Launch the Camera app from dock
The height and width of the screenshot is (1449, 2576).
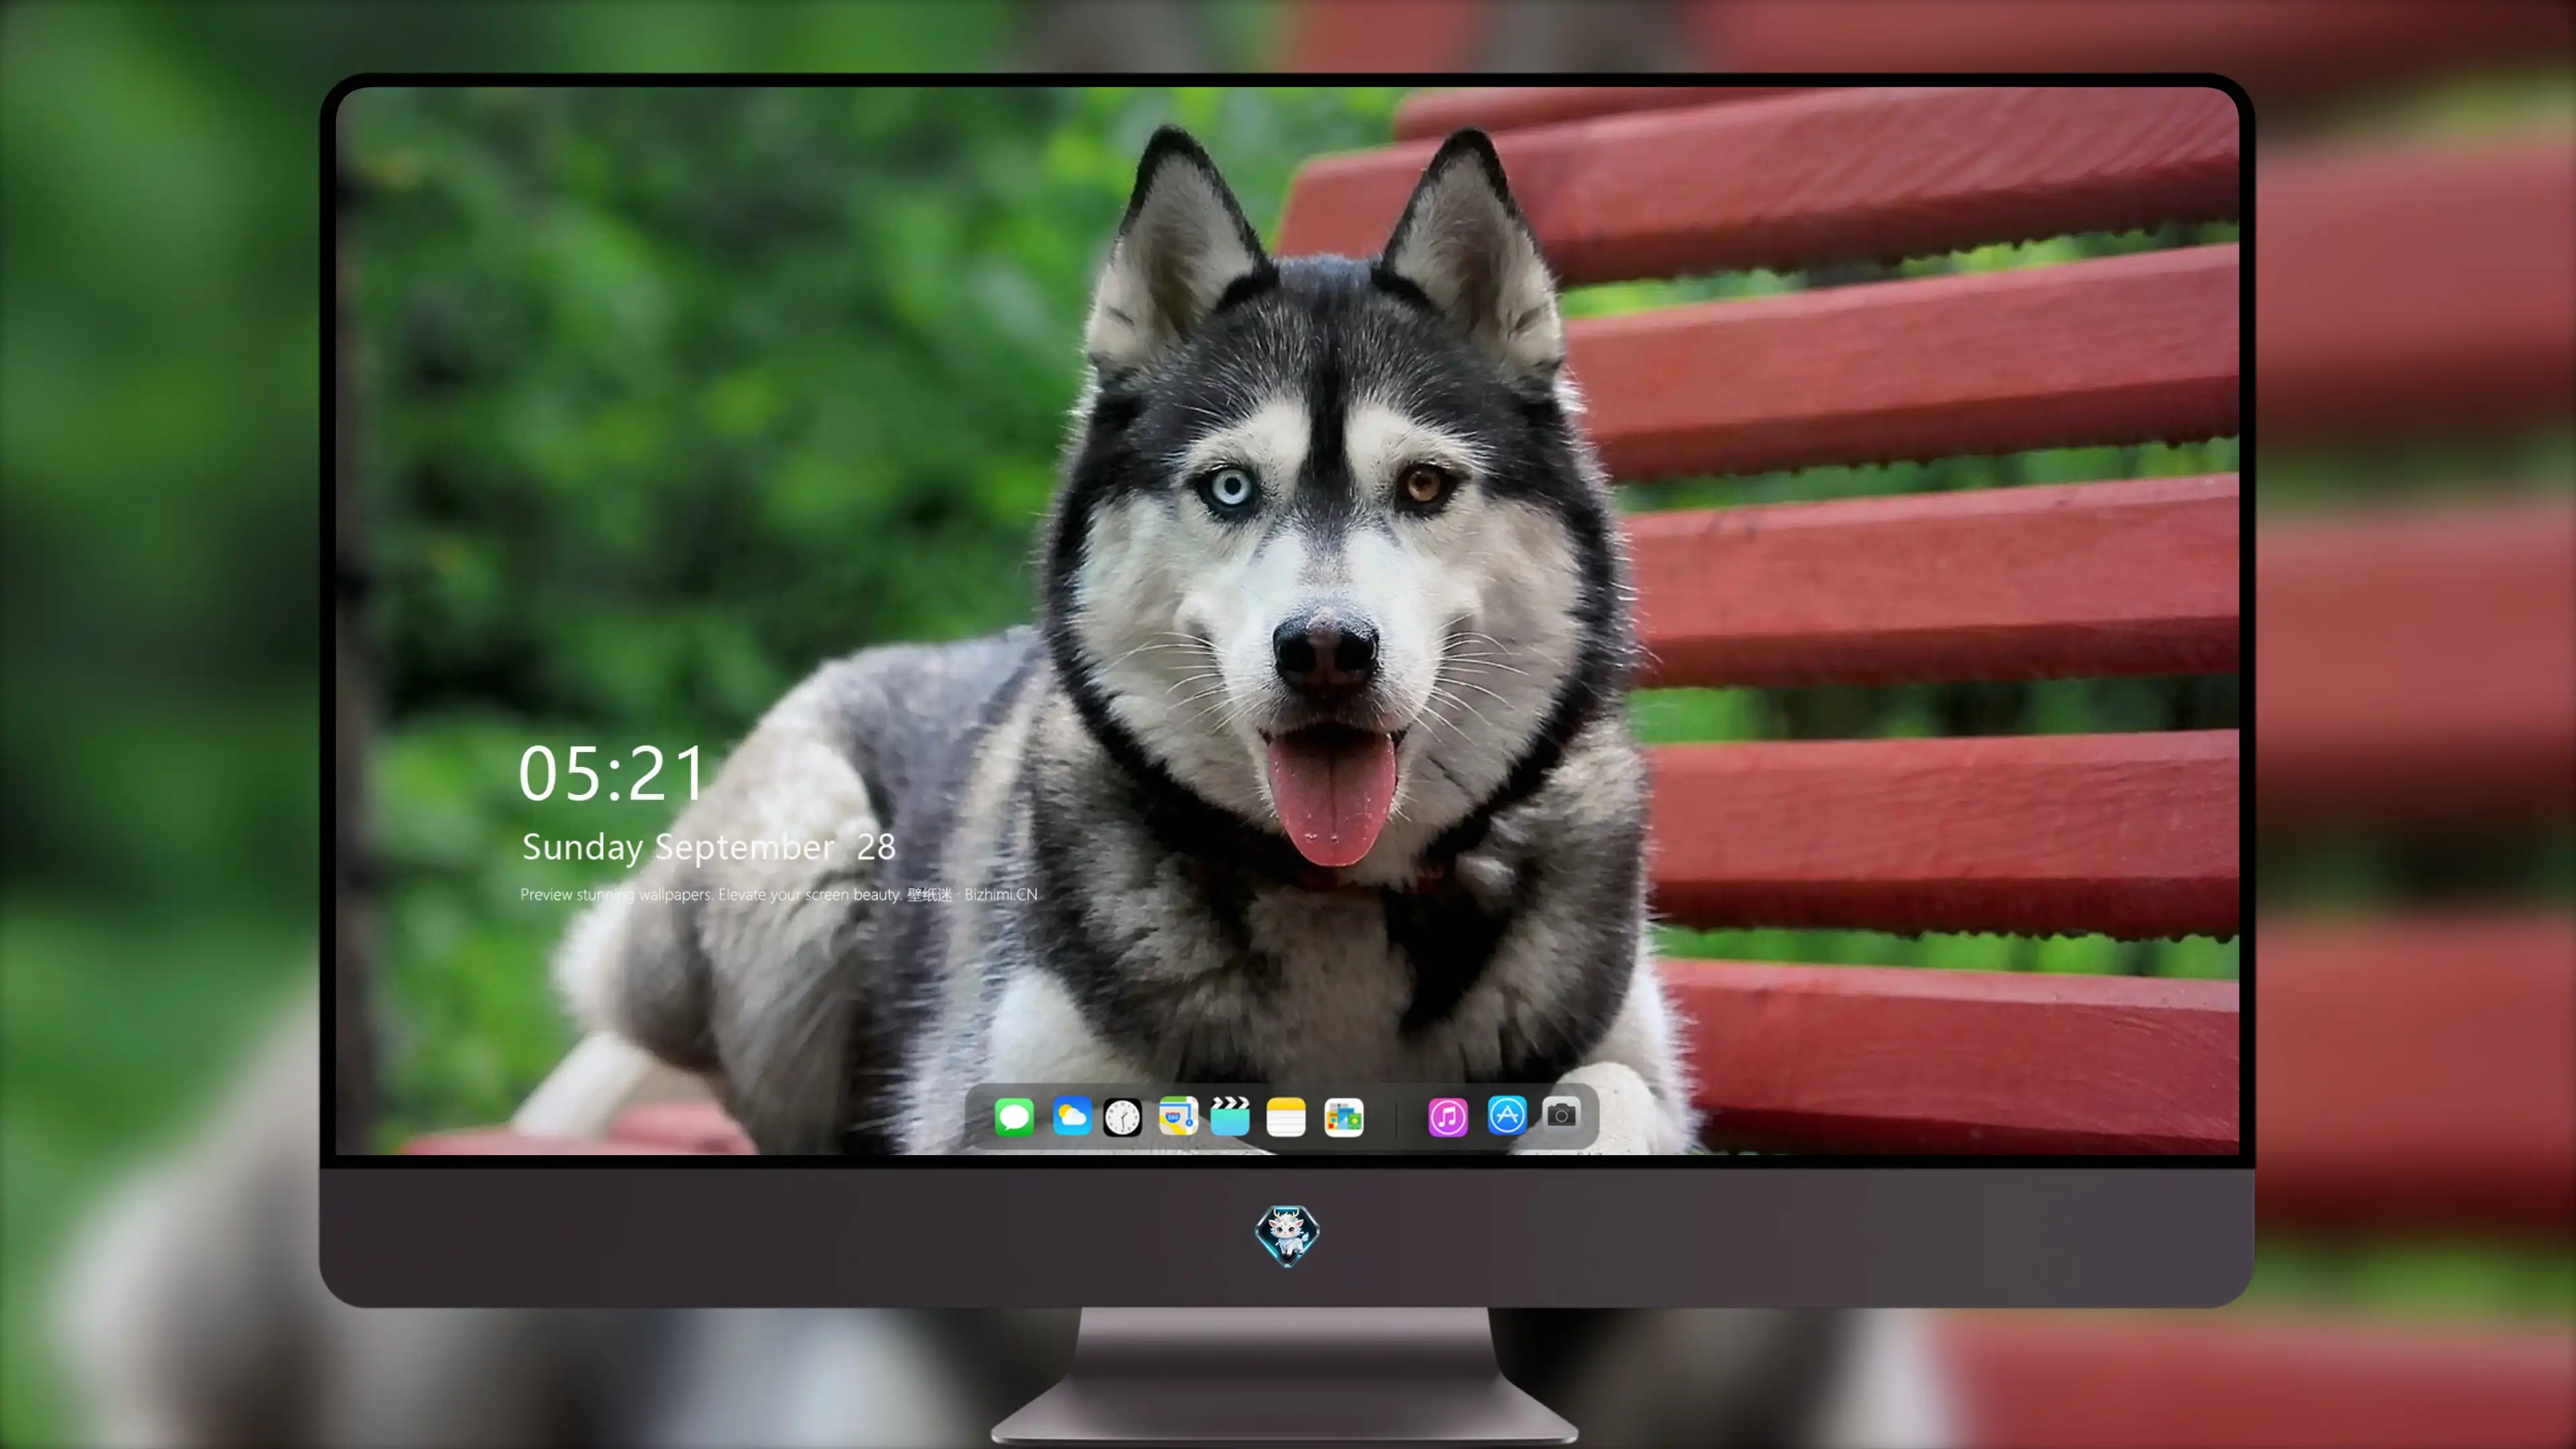click(1561, 1115)
